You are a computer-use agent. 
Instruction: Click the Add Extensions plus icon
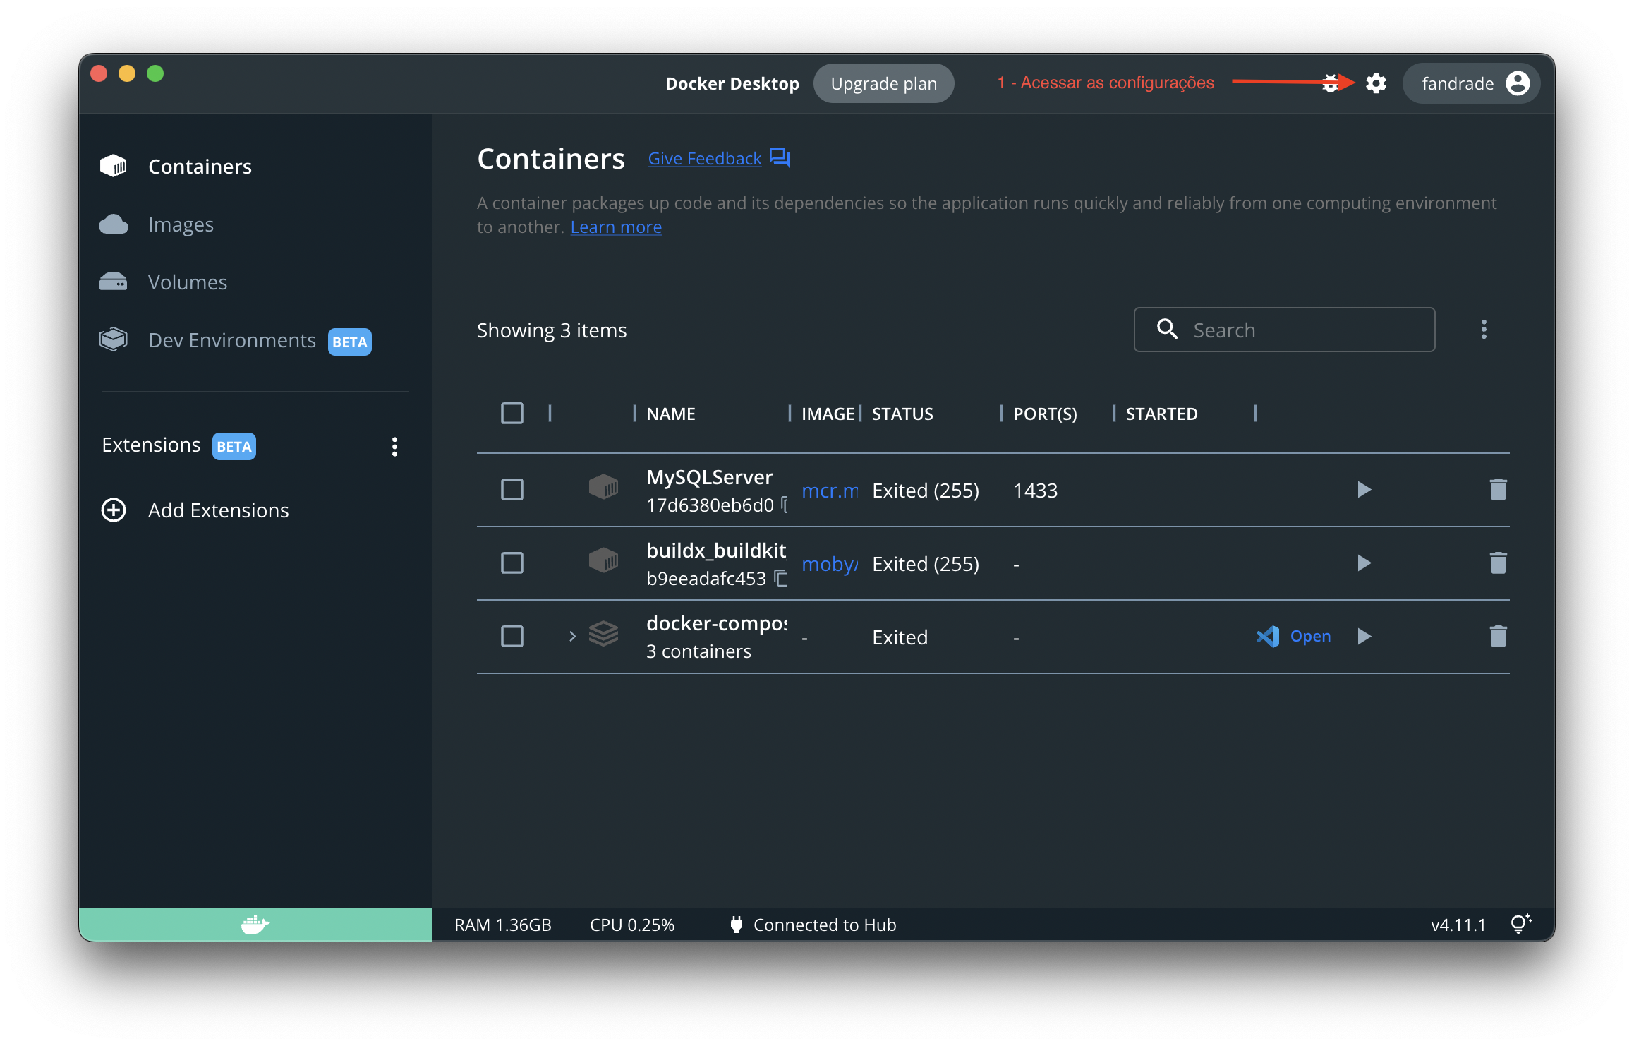(114, 510)
